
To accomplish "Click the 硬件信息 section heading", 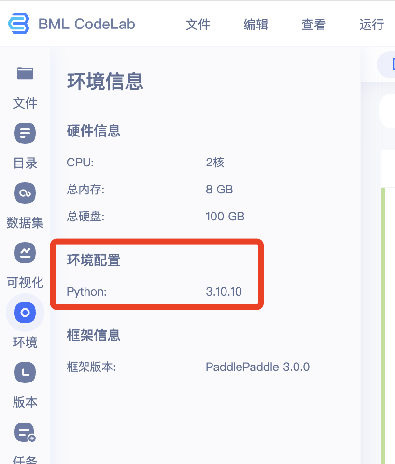I will 94,131.
